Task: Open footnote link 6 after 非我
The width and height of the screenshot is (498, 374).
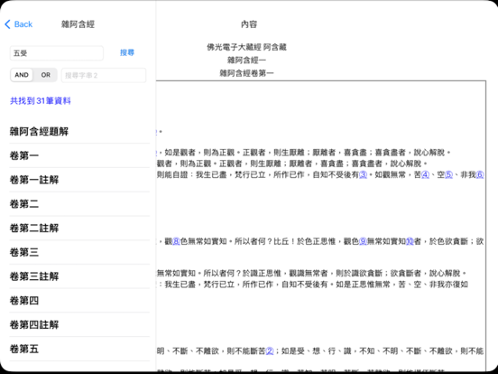Action: [480, 174]
